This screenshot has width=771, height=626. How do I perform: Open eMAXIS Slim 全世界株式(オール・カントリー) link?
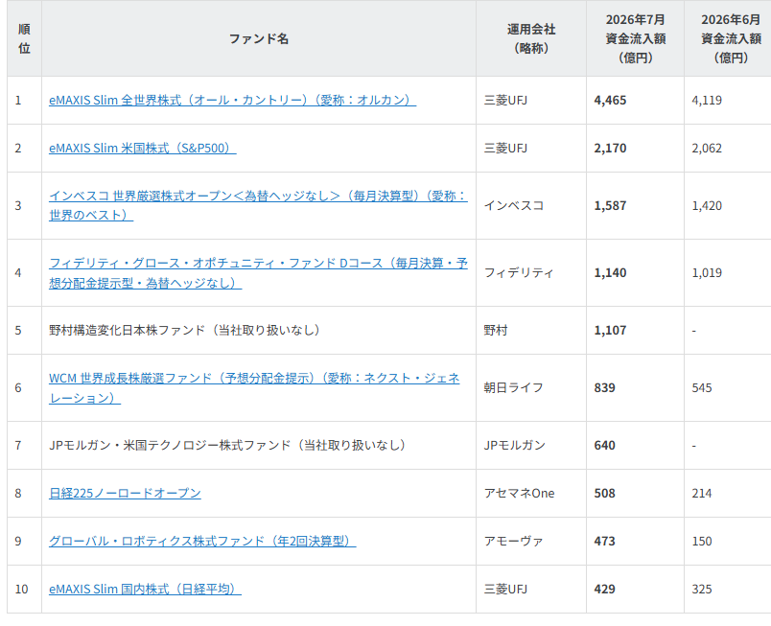pos(233,101)
